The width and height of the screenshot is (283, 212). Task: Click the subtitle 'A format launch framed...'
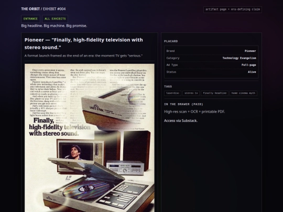(83, 55)
